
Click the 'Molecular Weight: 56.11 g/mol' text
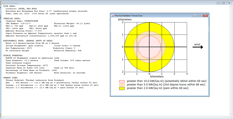[72, 23]
